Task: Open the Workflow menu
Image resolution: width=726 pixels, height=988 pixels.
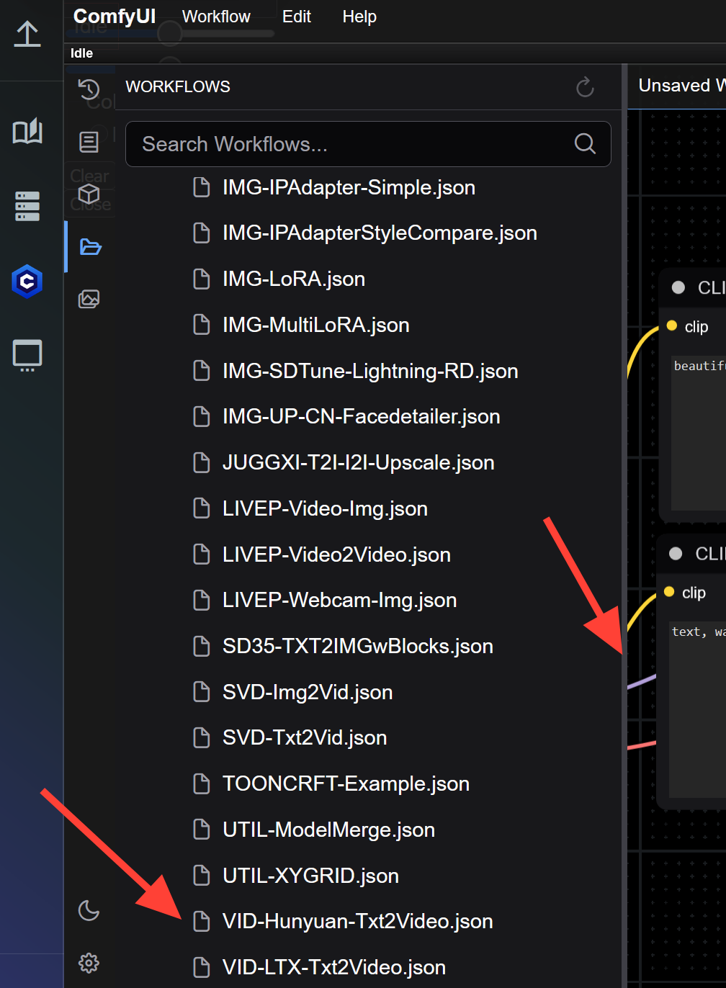Action: (215, 17)
